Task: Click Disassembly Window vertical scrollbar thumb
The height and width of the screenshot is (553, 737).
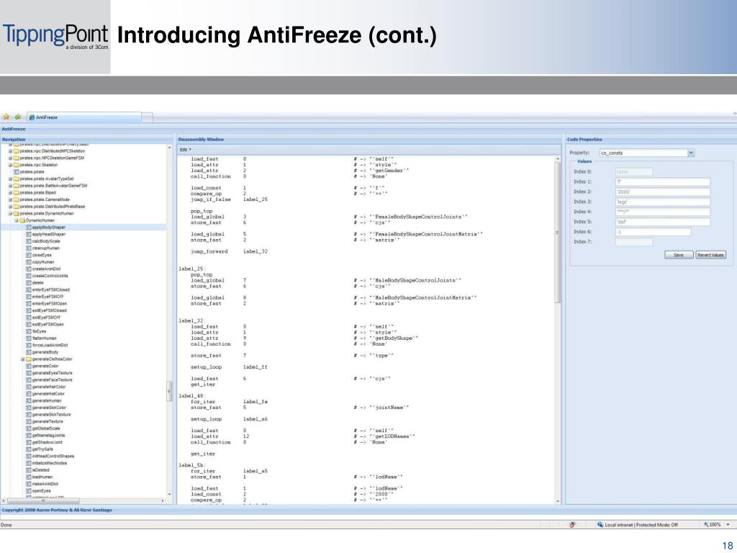Action: pyautogui.click(x=558, y=233)
